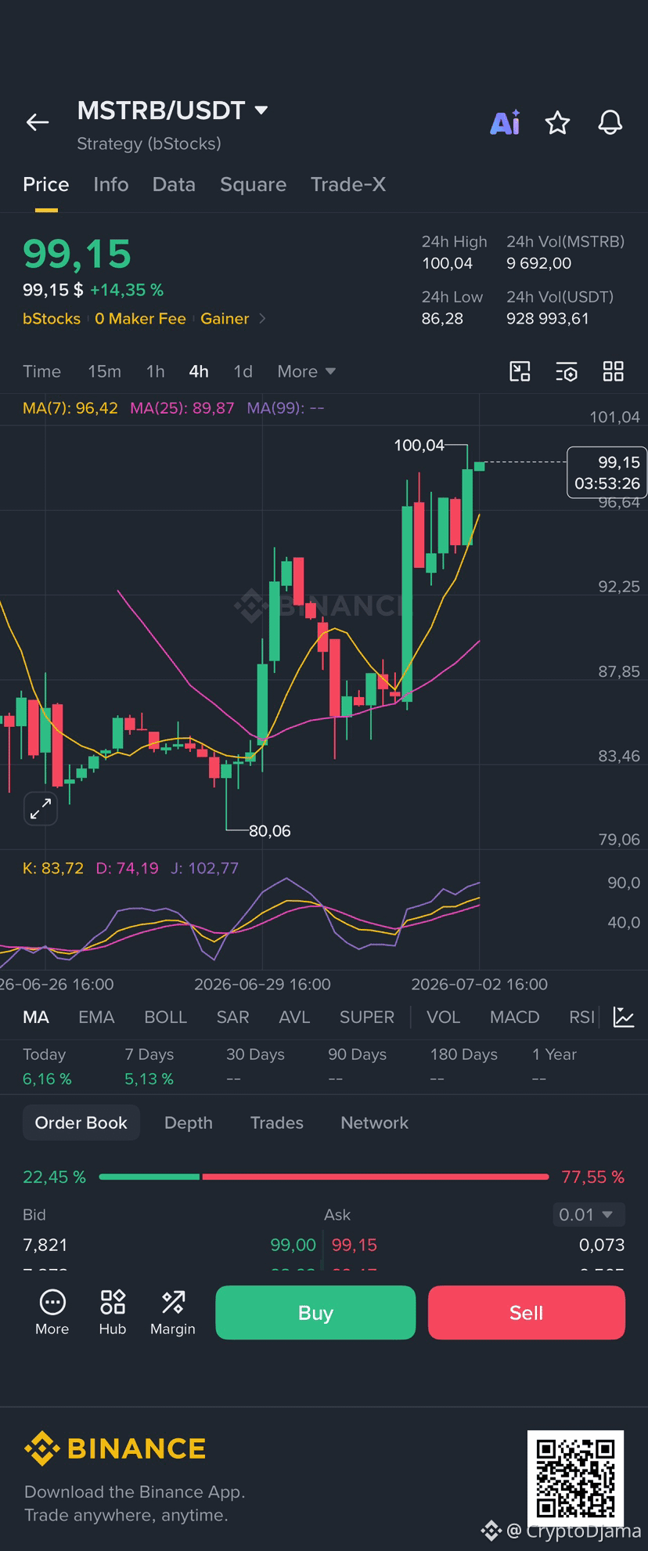Viewport: 648px width, 1551px height.
Task: Tap the Binance QR code
Action: pos(575,1479)
